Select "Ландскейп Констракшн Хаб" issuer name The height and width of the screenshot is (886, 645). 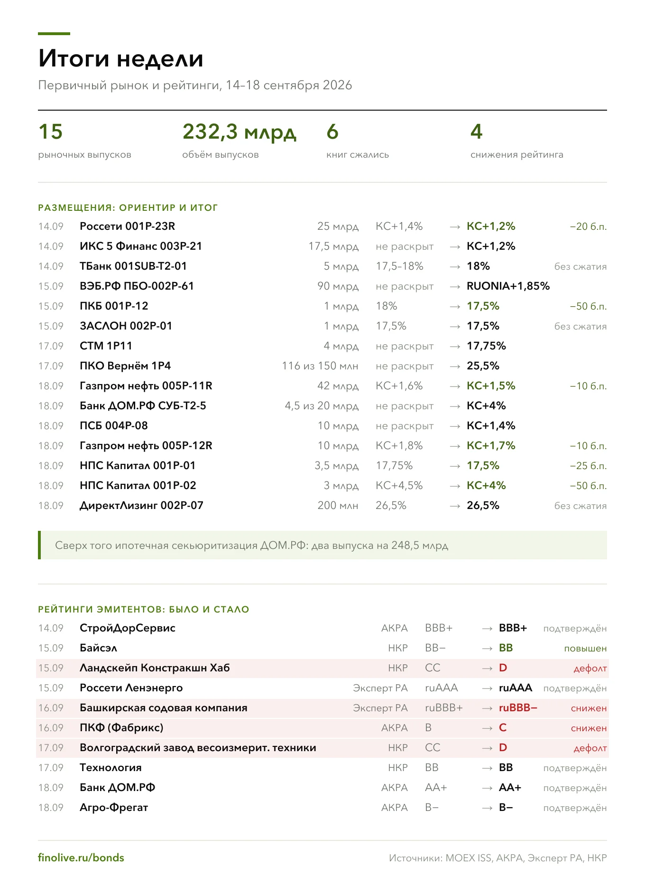pos(155,668)
